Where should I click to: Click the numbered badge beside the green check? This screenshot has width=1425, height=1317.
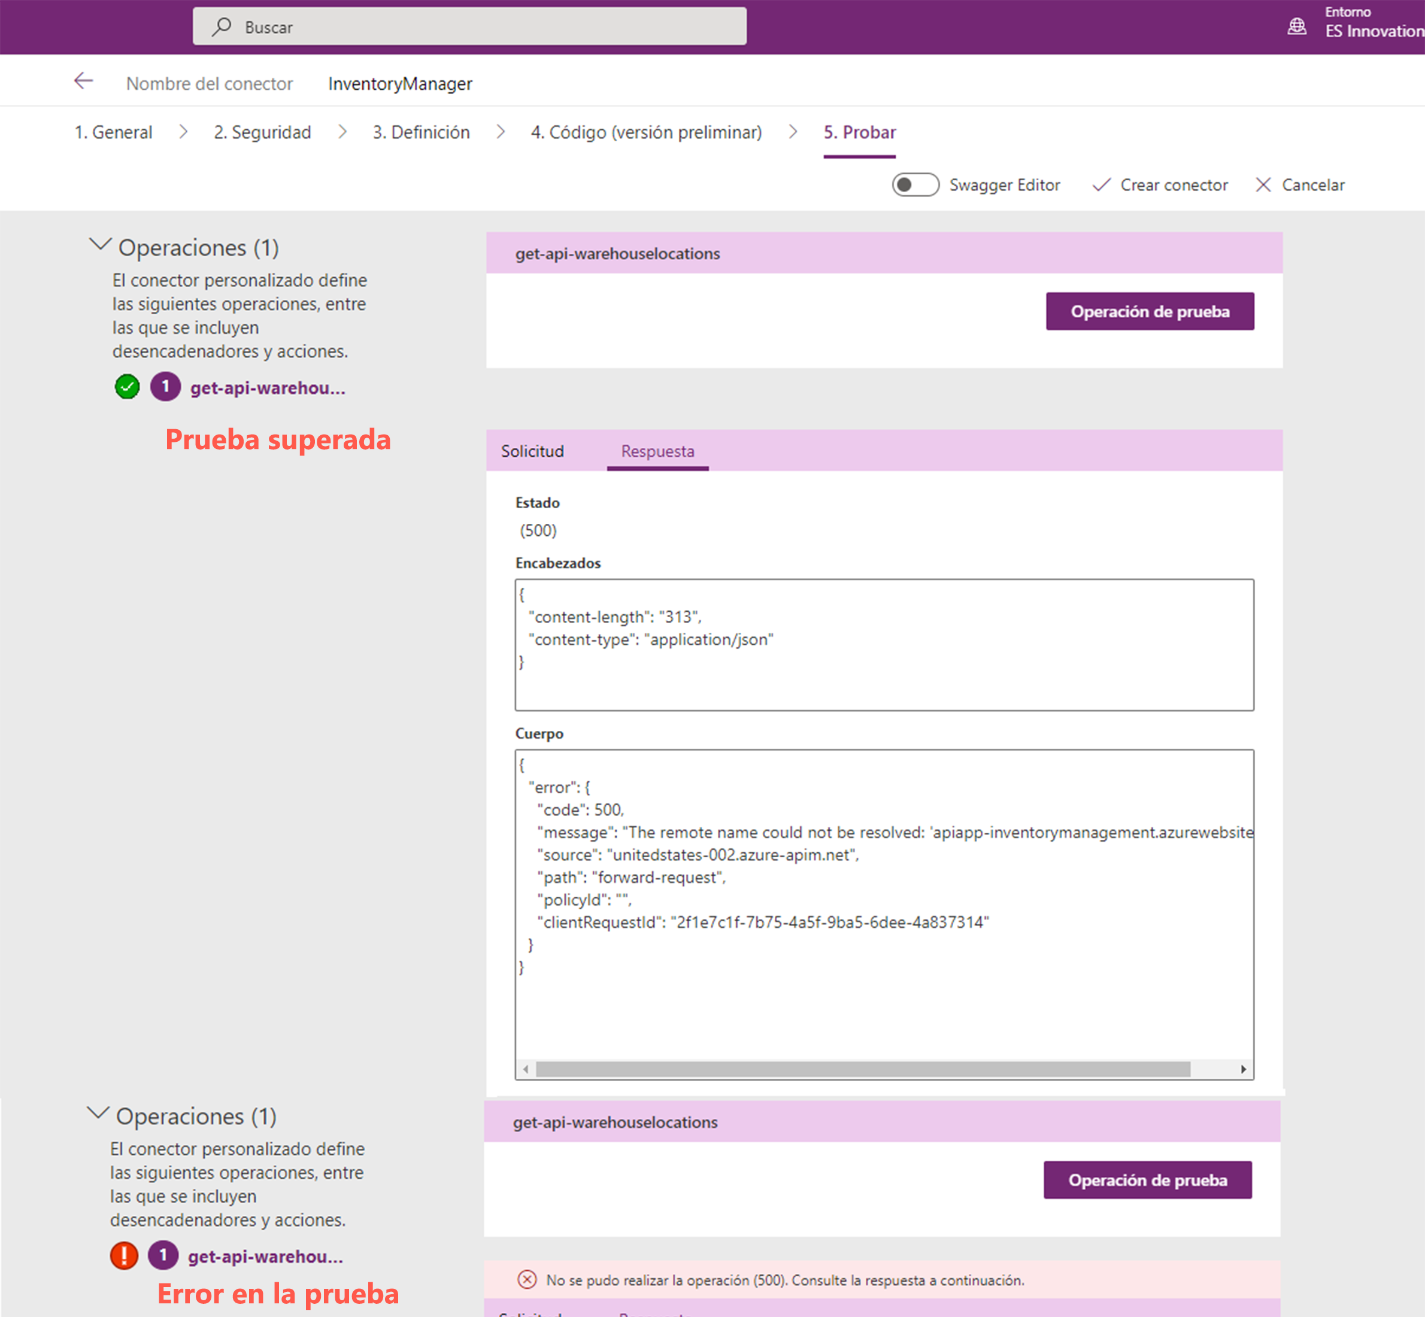(x=165, y=387)
